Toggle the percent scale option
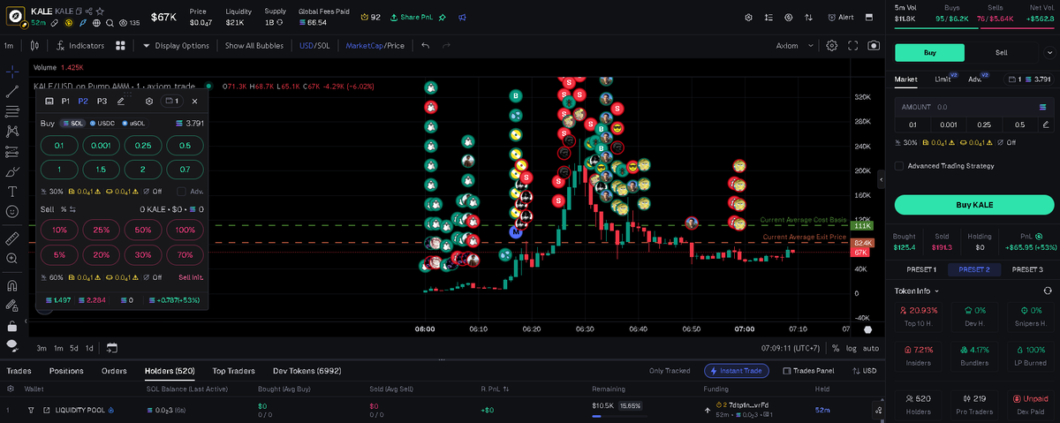 tap(835, 348)
